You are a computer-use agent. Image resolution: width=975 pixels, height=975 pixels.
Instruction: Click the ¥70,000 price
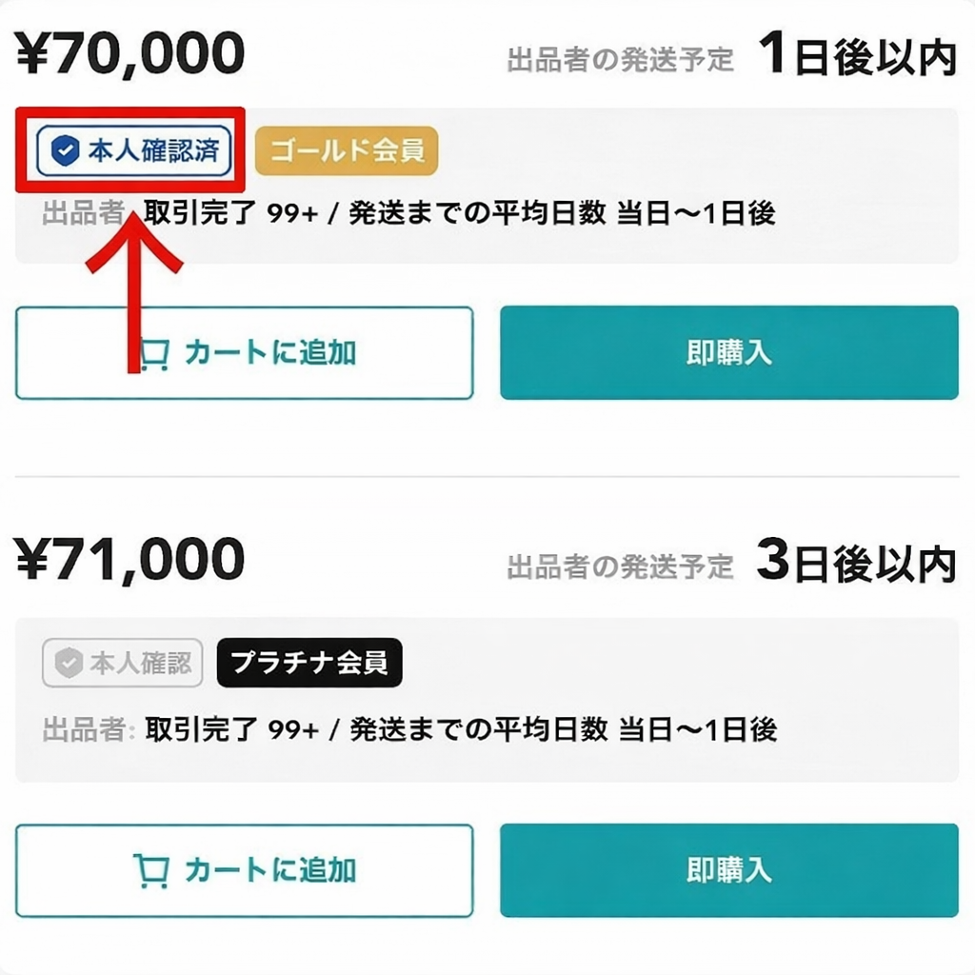[x=129, y=53]
